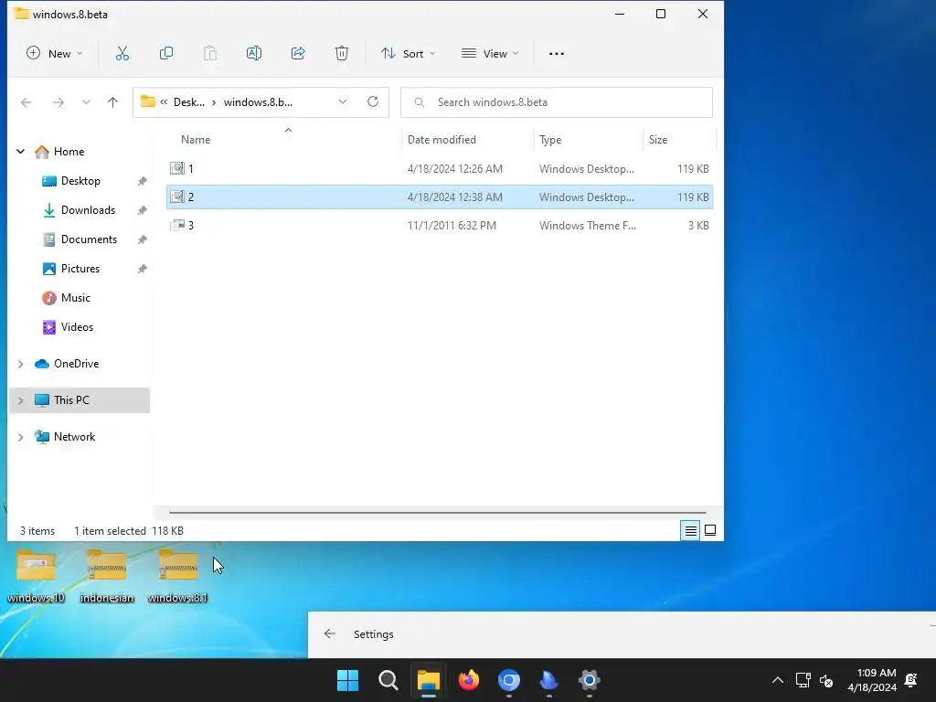Click File Explorer in the taskbar

coord(429,680)
